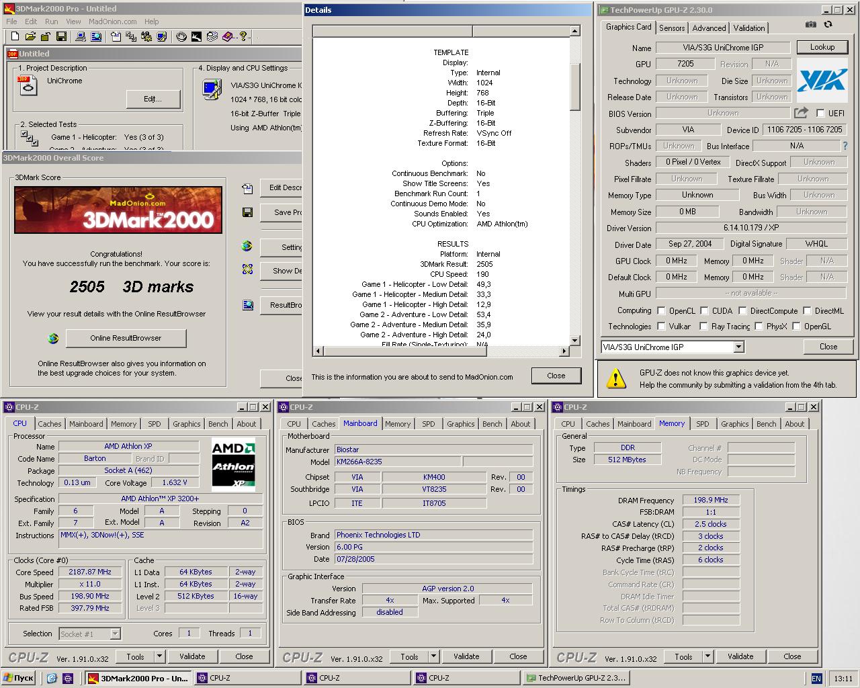Viewport: 860px width, 688px height.
Task: Open the SPD tab in CPU-Z Memory window
Action: [x=703, y=424]
